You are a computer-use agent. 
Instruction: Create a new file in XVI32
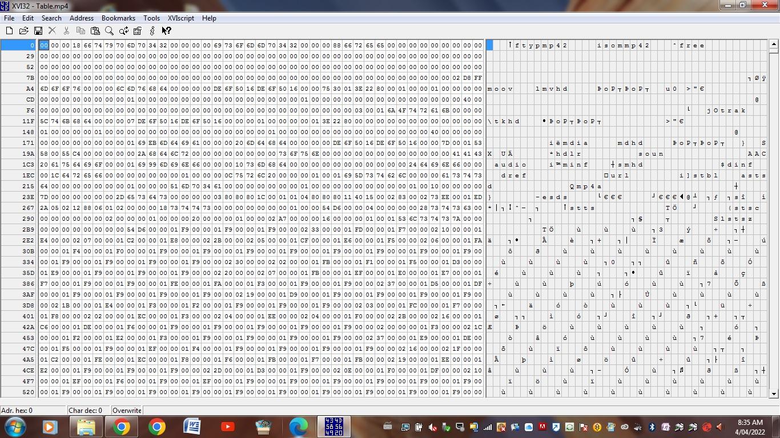tap(9, 31)
